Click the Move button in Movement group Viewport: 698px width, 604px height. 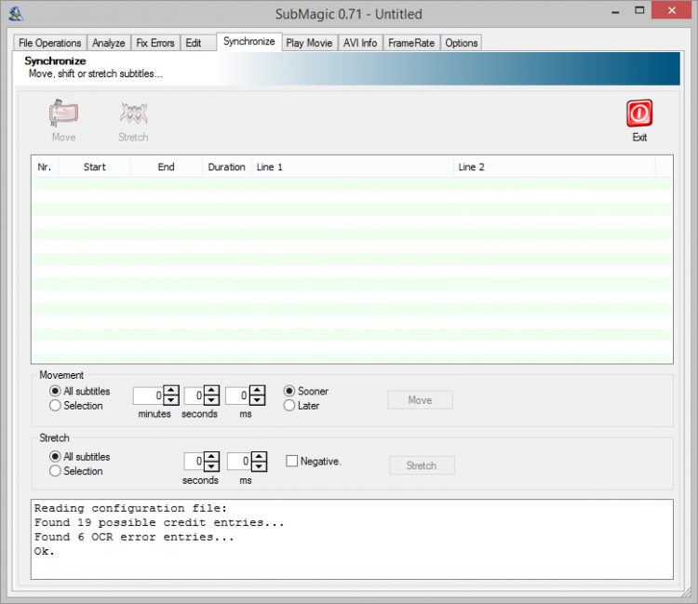tap(421, 400)
